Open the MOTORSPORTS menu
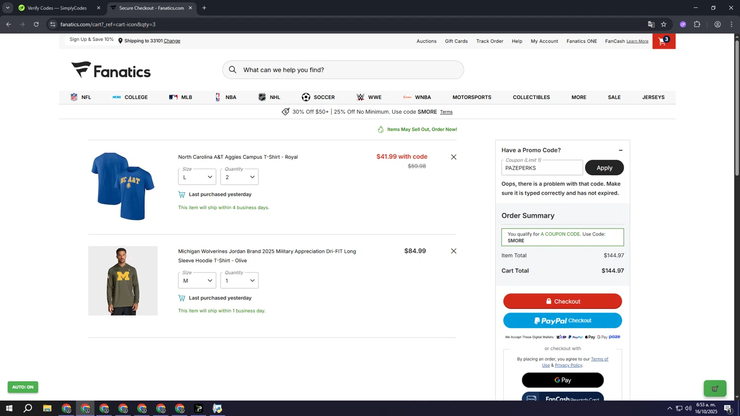The height and width of the screenshot is (416, 740). pos(472,98)
